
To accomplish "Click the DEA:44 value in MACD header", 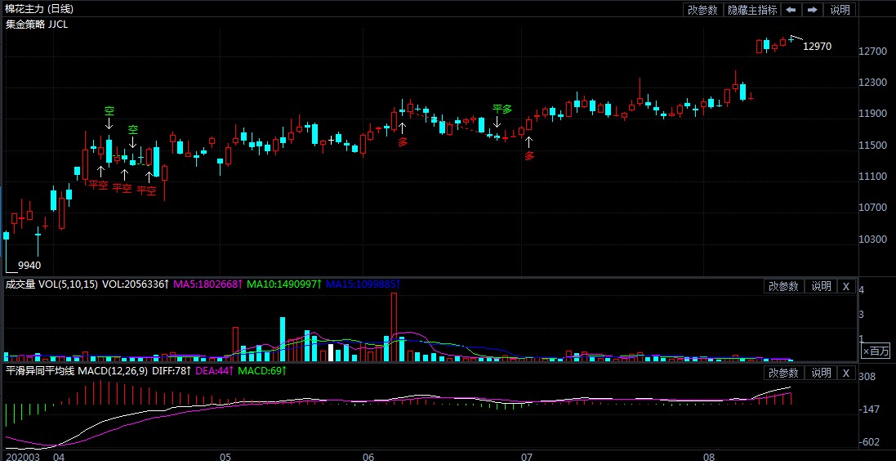I will point(215,371).
